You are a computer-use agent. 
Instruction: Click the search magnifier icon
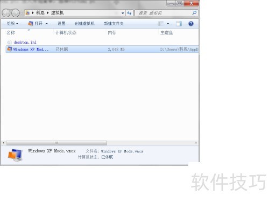(x=194, y=13)
